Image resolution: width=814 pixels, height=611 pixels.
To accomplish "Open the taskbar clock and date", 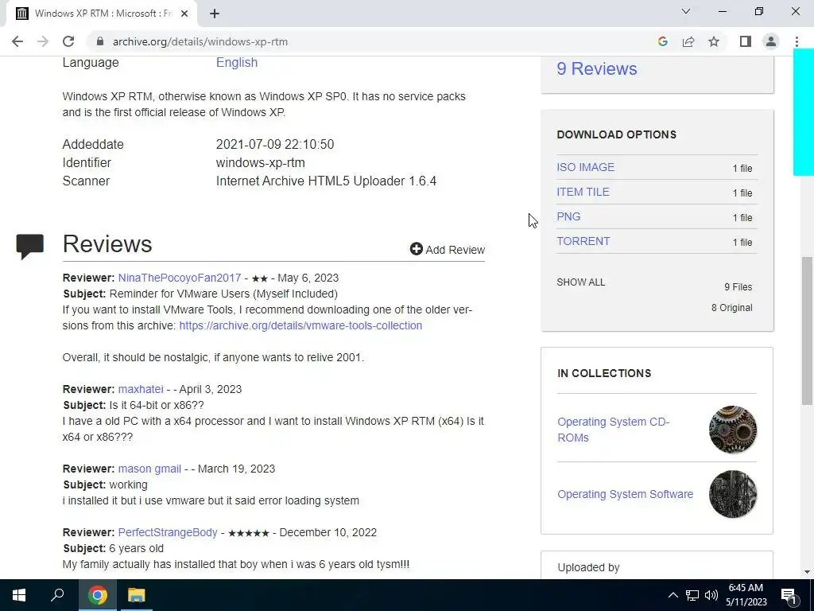I will click(746, 595).
